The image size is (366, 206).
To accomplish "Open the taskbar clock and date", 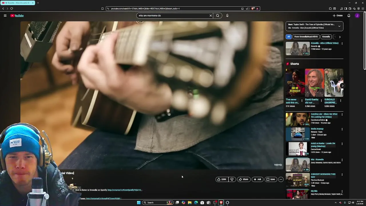I will coord(359,203).
